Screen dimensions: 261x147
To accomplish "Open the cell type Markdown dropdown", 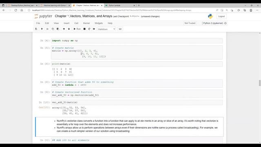I will pos(106,29).
